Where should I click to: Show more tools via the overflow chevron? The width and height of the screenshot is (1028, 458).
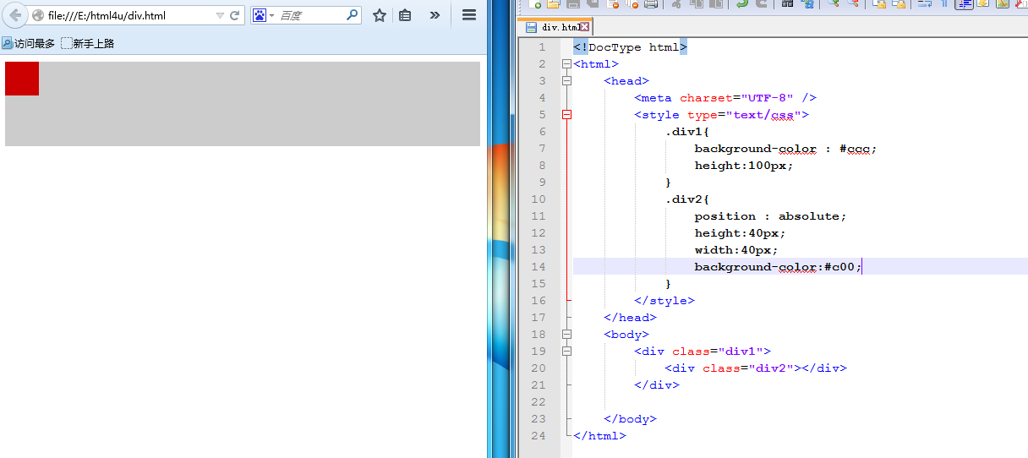pos(435,15)
